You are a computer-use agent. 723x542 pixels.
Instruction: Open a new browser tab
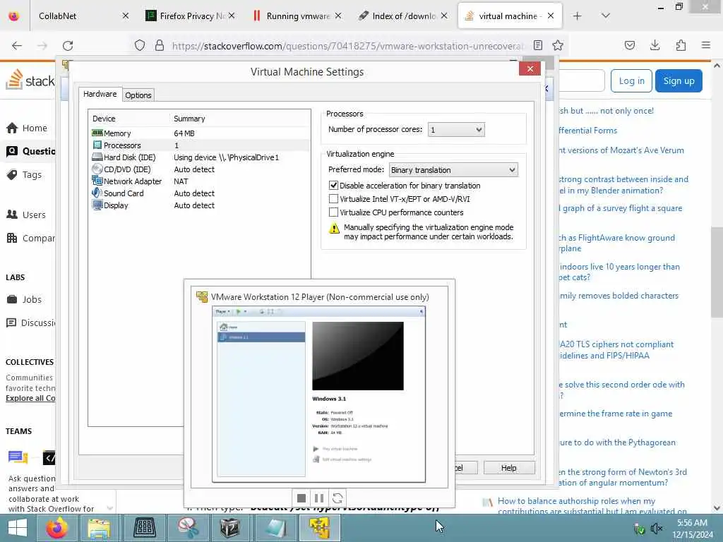click(x=577, y=16)
